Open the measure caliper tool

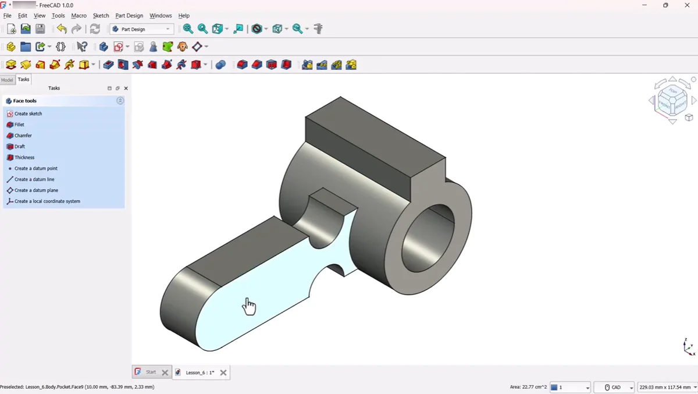[x=318, y=29]
